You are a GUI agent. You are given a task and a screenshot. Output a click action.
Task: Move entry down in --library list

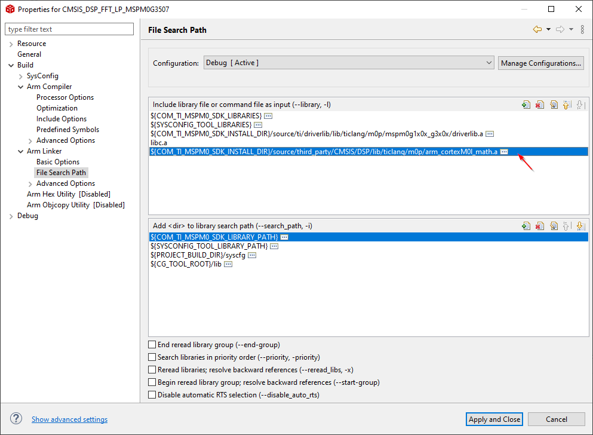pos(580,105)
